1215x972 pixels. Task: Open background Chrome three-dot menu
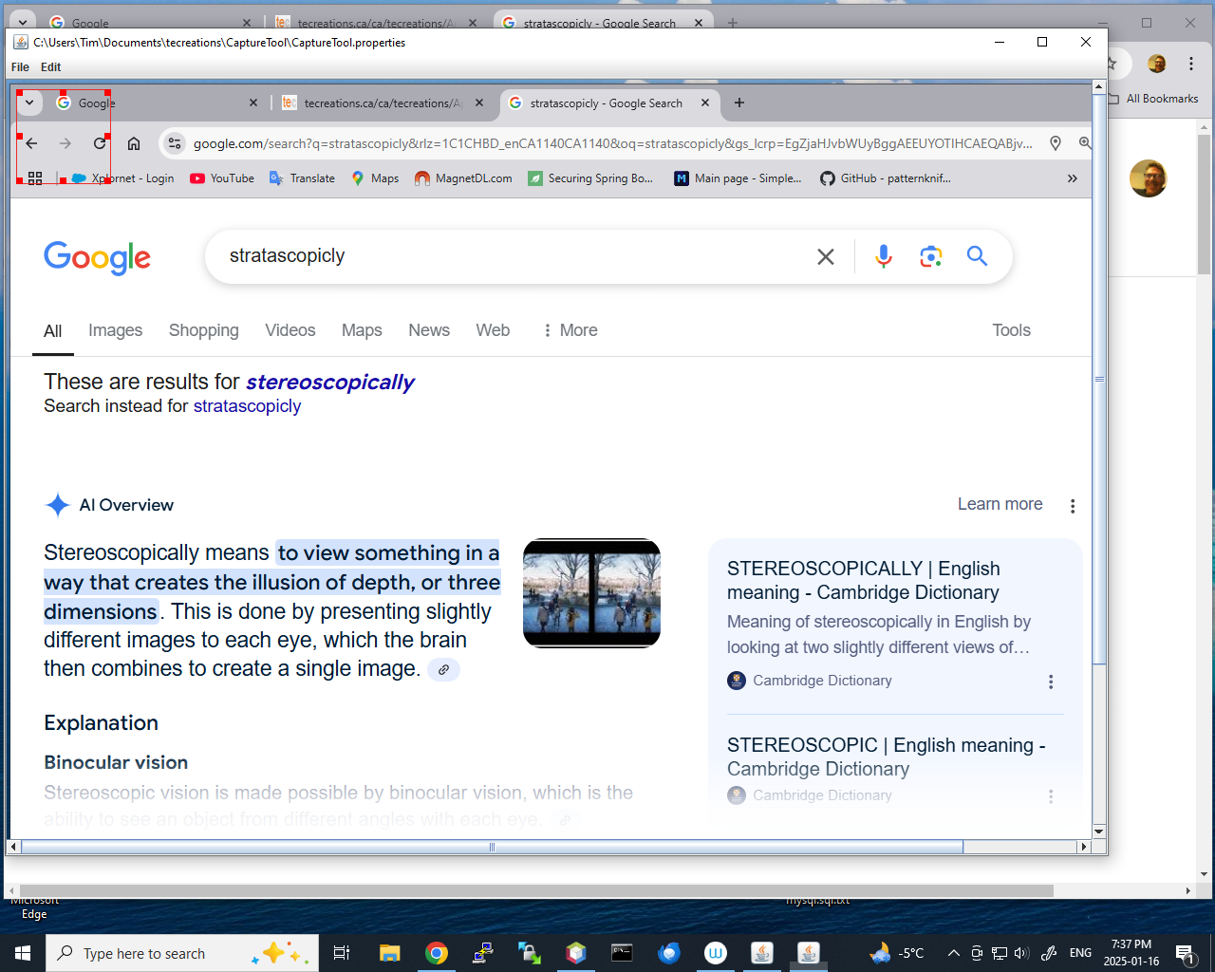[x=1191, y=64]
